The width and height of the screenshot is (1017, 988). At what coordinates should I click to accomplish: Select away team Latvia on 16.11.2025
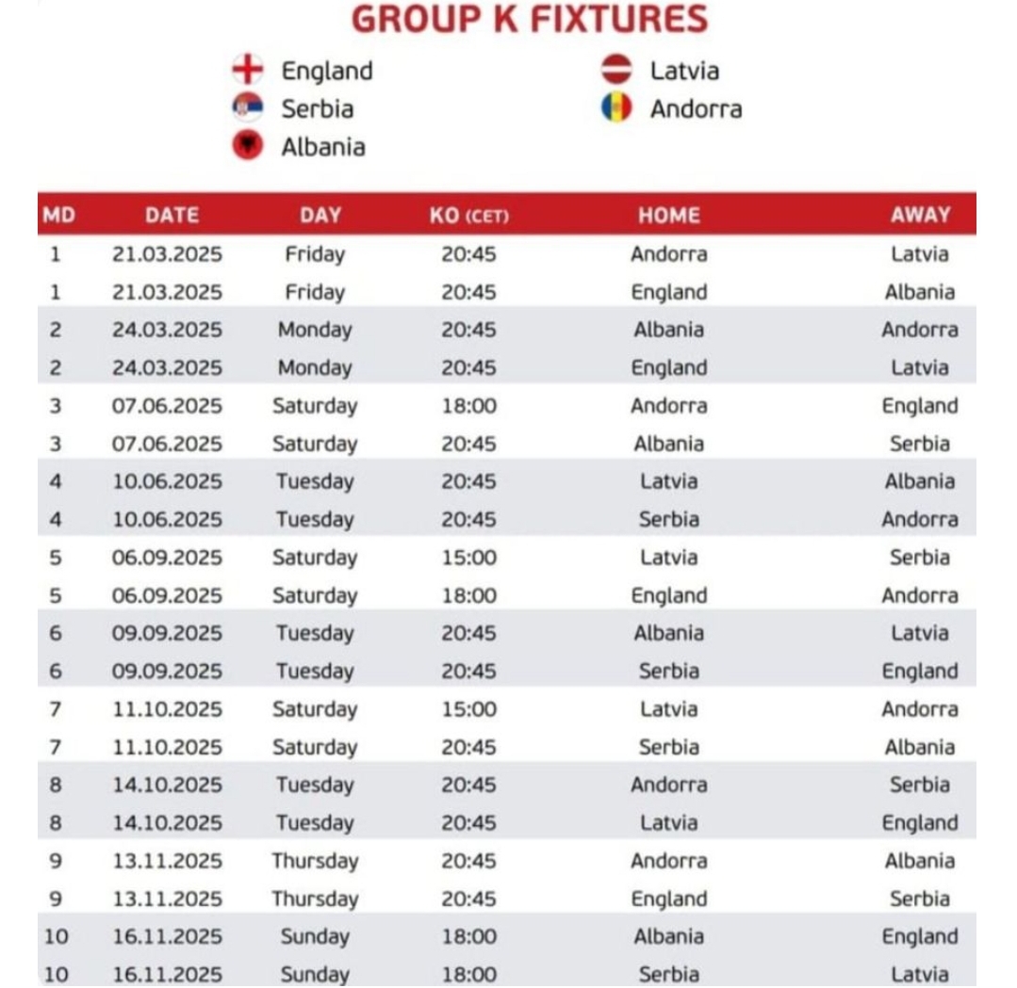pyautogui.click(x=920, y=975)
